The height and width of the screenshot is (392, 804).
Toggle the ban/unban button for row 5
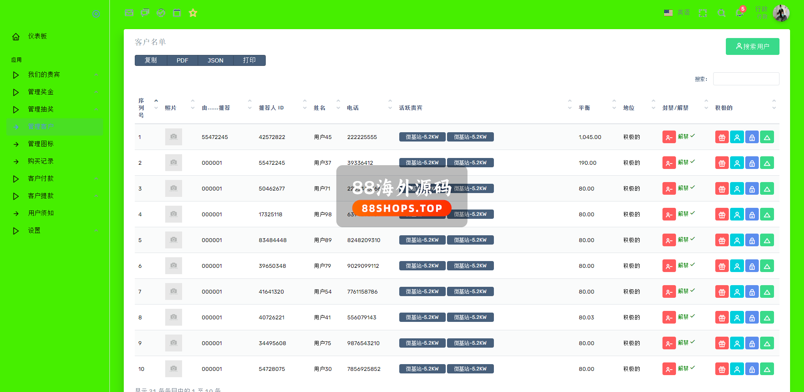(669, 240)
